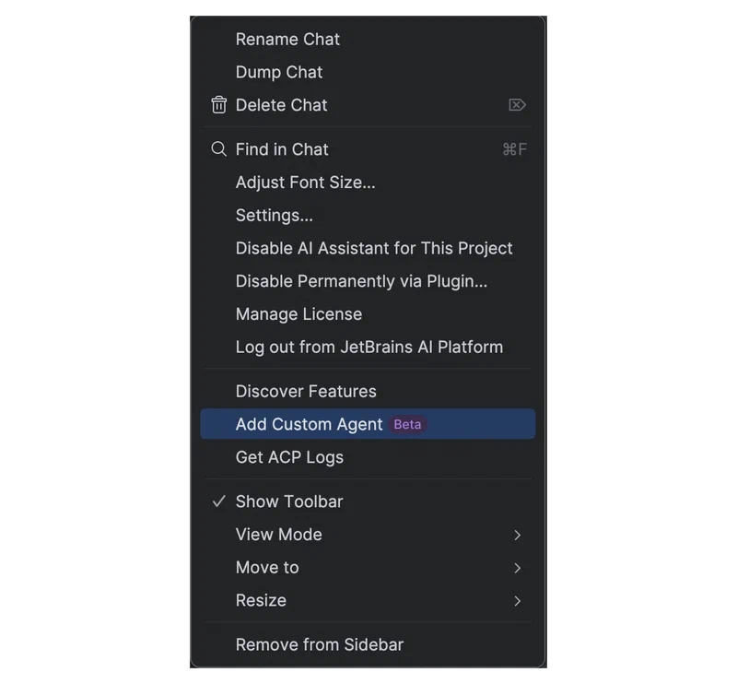The image size is (737, 684).
Task: Choose Disable Permanently via Plugin...
Action: [368, 281]
